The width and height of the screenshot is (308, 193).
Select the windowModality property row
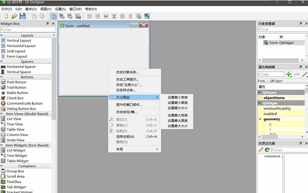281,109
